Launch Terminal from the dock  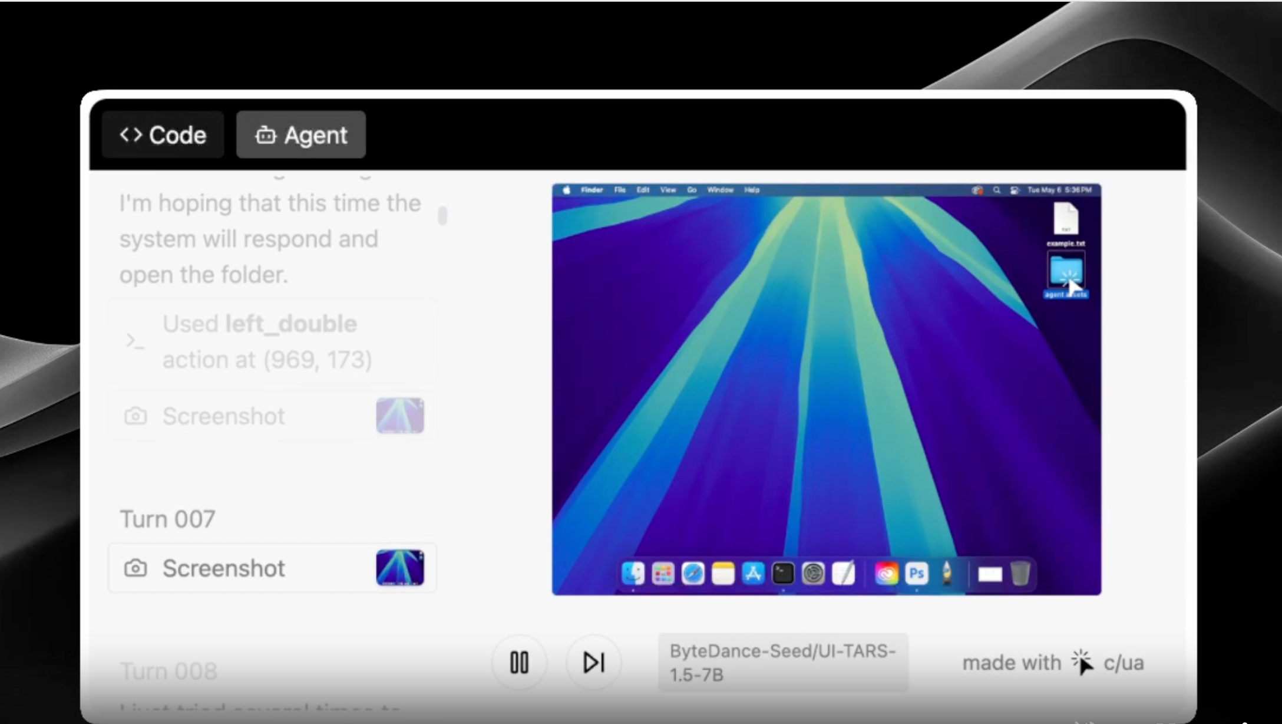(783, 573)
